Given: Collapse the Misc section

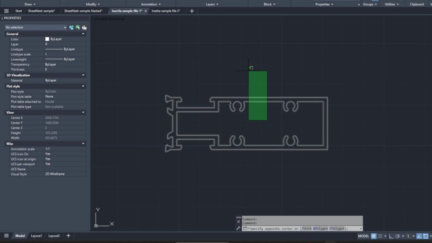Looking at the screenshot, I should pyautogui.click(x=83, y=143).
